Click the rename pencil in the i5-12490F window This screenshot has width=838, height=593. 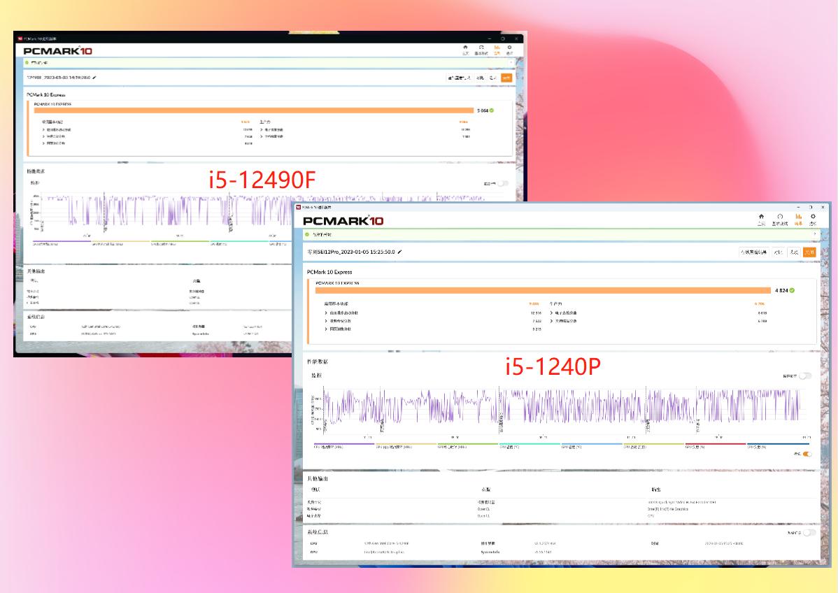94,78
